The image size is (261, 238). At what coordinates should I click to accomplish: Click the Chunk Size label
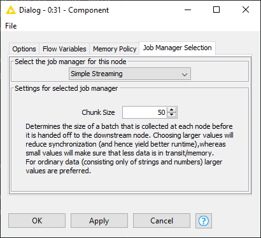pos(98,112)
